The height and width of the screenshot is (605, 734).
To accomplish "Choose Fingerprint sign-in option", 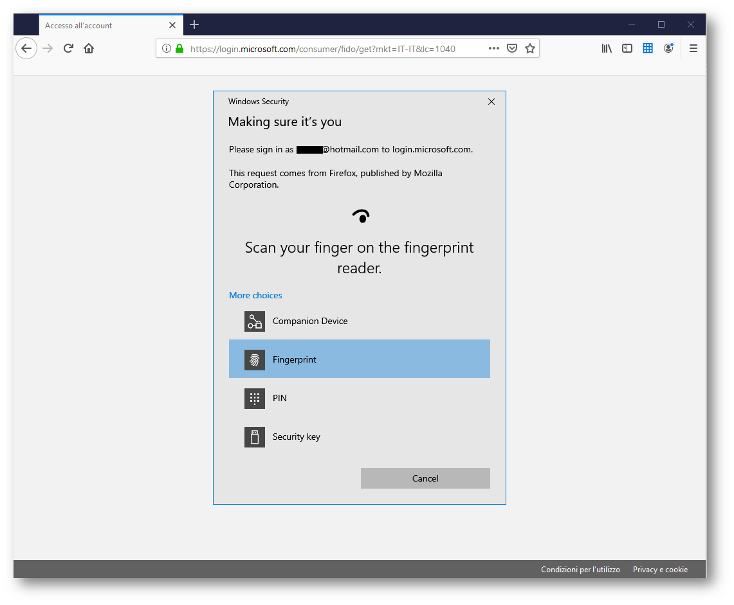I will 360,359.
